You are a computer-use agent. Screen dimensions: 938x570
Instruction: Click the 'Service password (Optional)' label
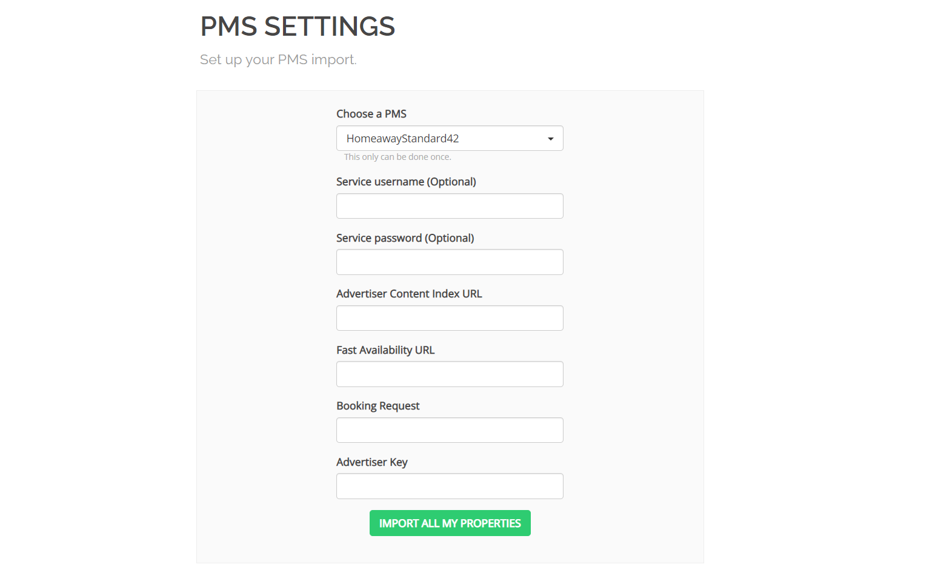click(x=405, y=238)
